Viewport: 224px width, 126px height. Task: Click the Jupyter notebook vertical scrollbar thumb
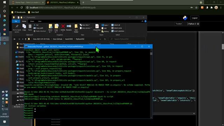pos(223,47)
